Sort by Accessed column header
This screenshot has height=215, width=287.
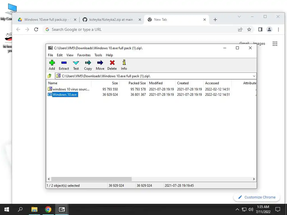(217, 83)
